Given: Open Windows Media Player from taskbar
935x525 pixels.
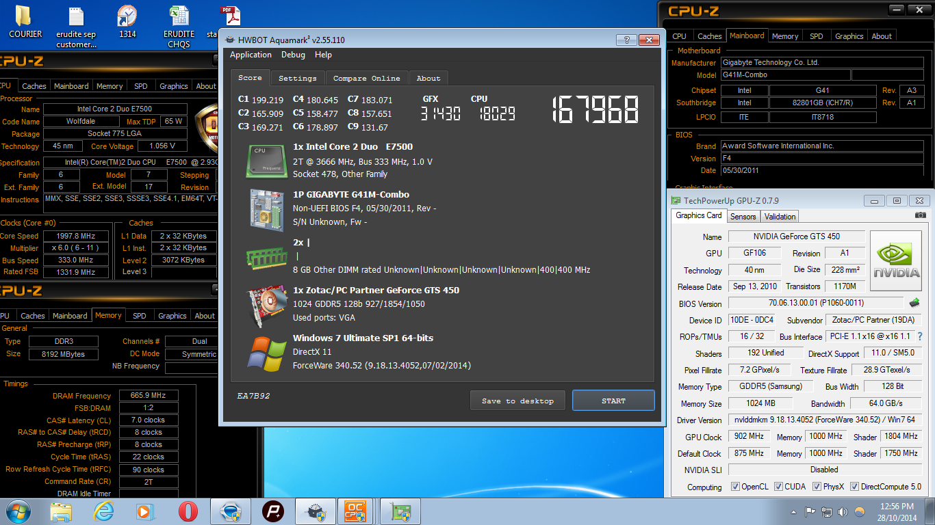Looking at the screenshot, I should coord(145,511).
